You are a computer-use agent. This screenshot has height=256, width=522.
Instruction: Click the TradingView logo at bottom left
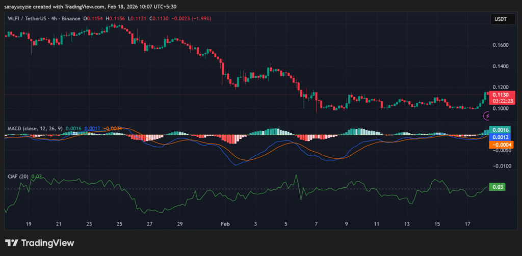pos(40,243)
